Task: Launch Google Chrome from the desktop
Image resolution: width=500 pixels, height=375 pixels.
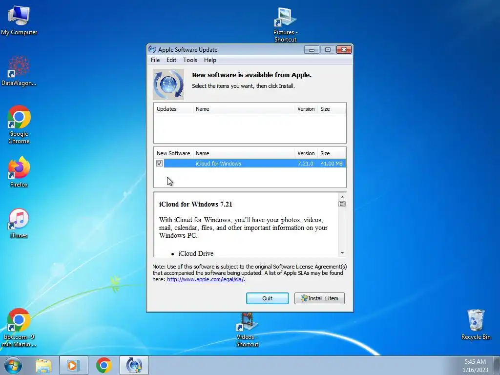Action: pos(19,125)
